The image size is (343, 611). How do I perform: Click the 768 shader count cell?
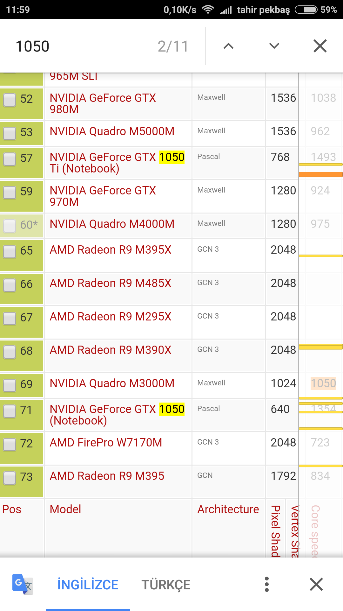pyautogui.click(x=280, y=157)
